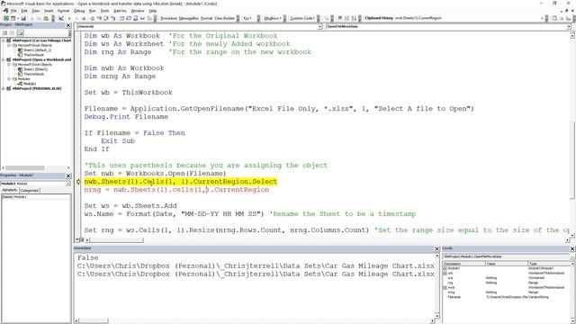Open the (General) object dropdown
The height and width of the screenshot is (324, 576).
point(319,26)
